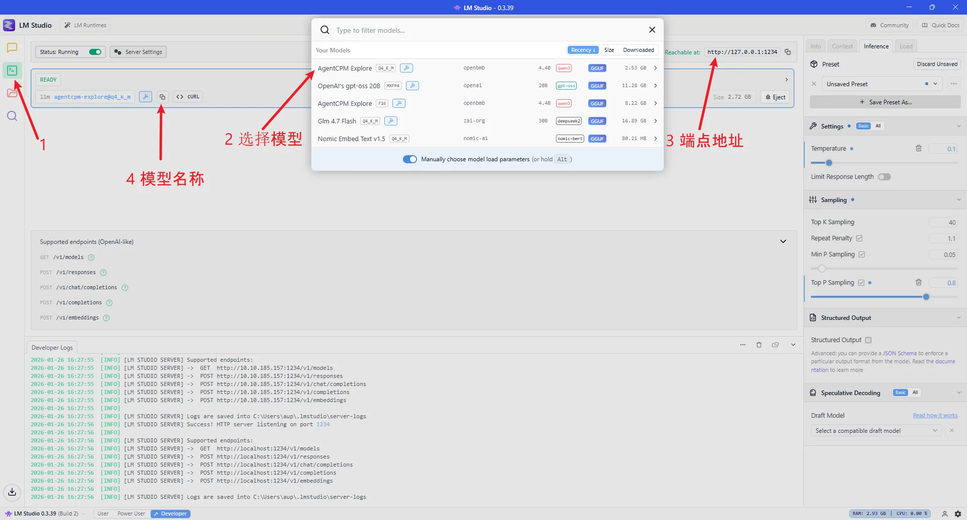Open the Downloads panel icon
The image size is (967, 520).
12,492
